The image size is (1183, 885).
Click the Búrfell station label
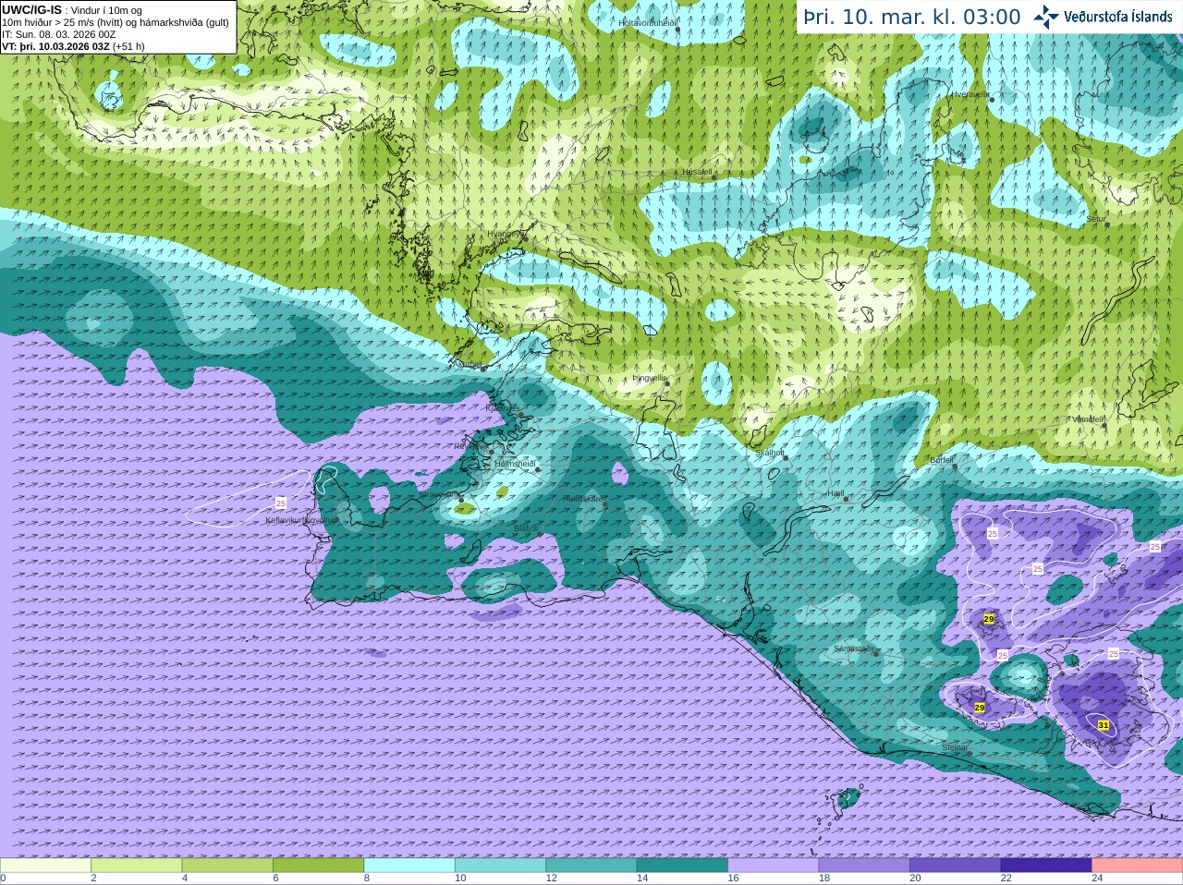(942, 459)
